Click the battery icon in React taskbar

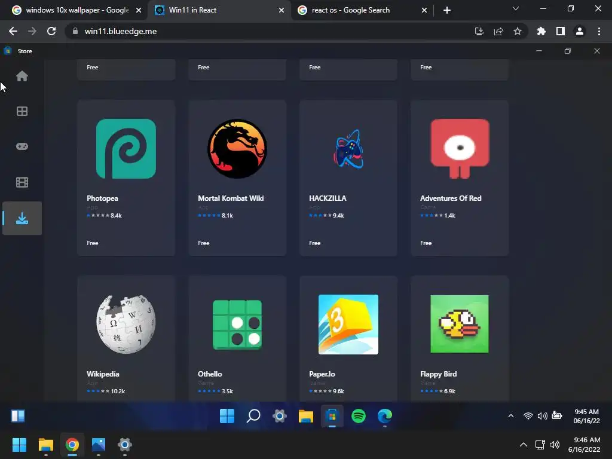click(557, 416)
